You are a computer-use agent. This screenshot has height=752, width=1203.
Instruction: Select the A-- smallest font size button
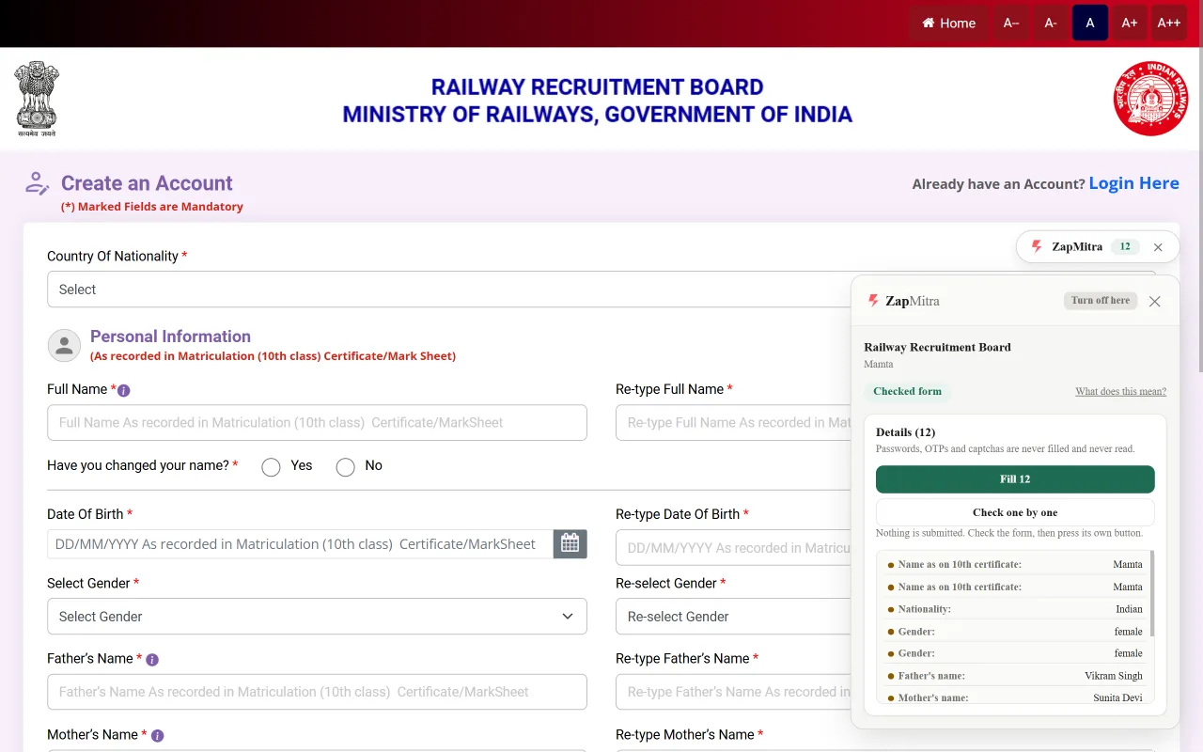(x=1011, y=23)
